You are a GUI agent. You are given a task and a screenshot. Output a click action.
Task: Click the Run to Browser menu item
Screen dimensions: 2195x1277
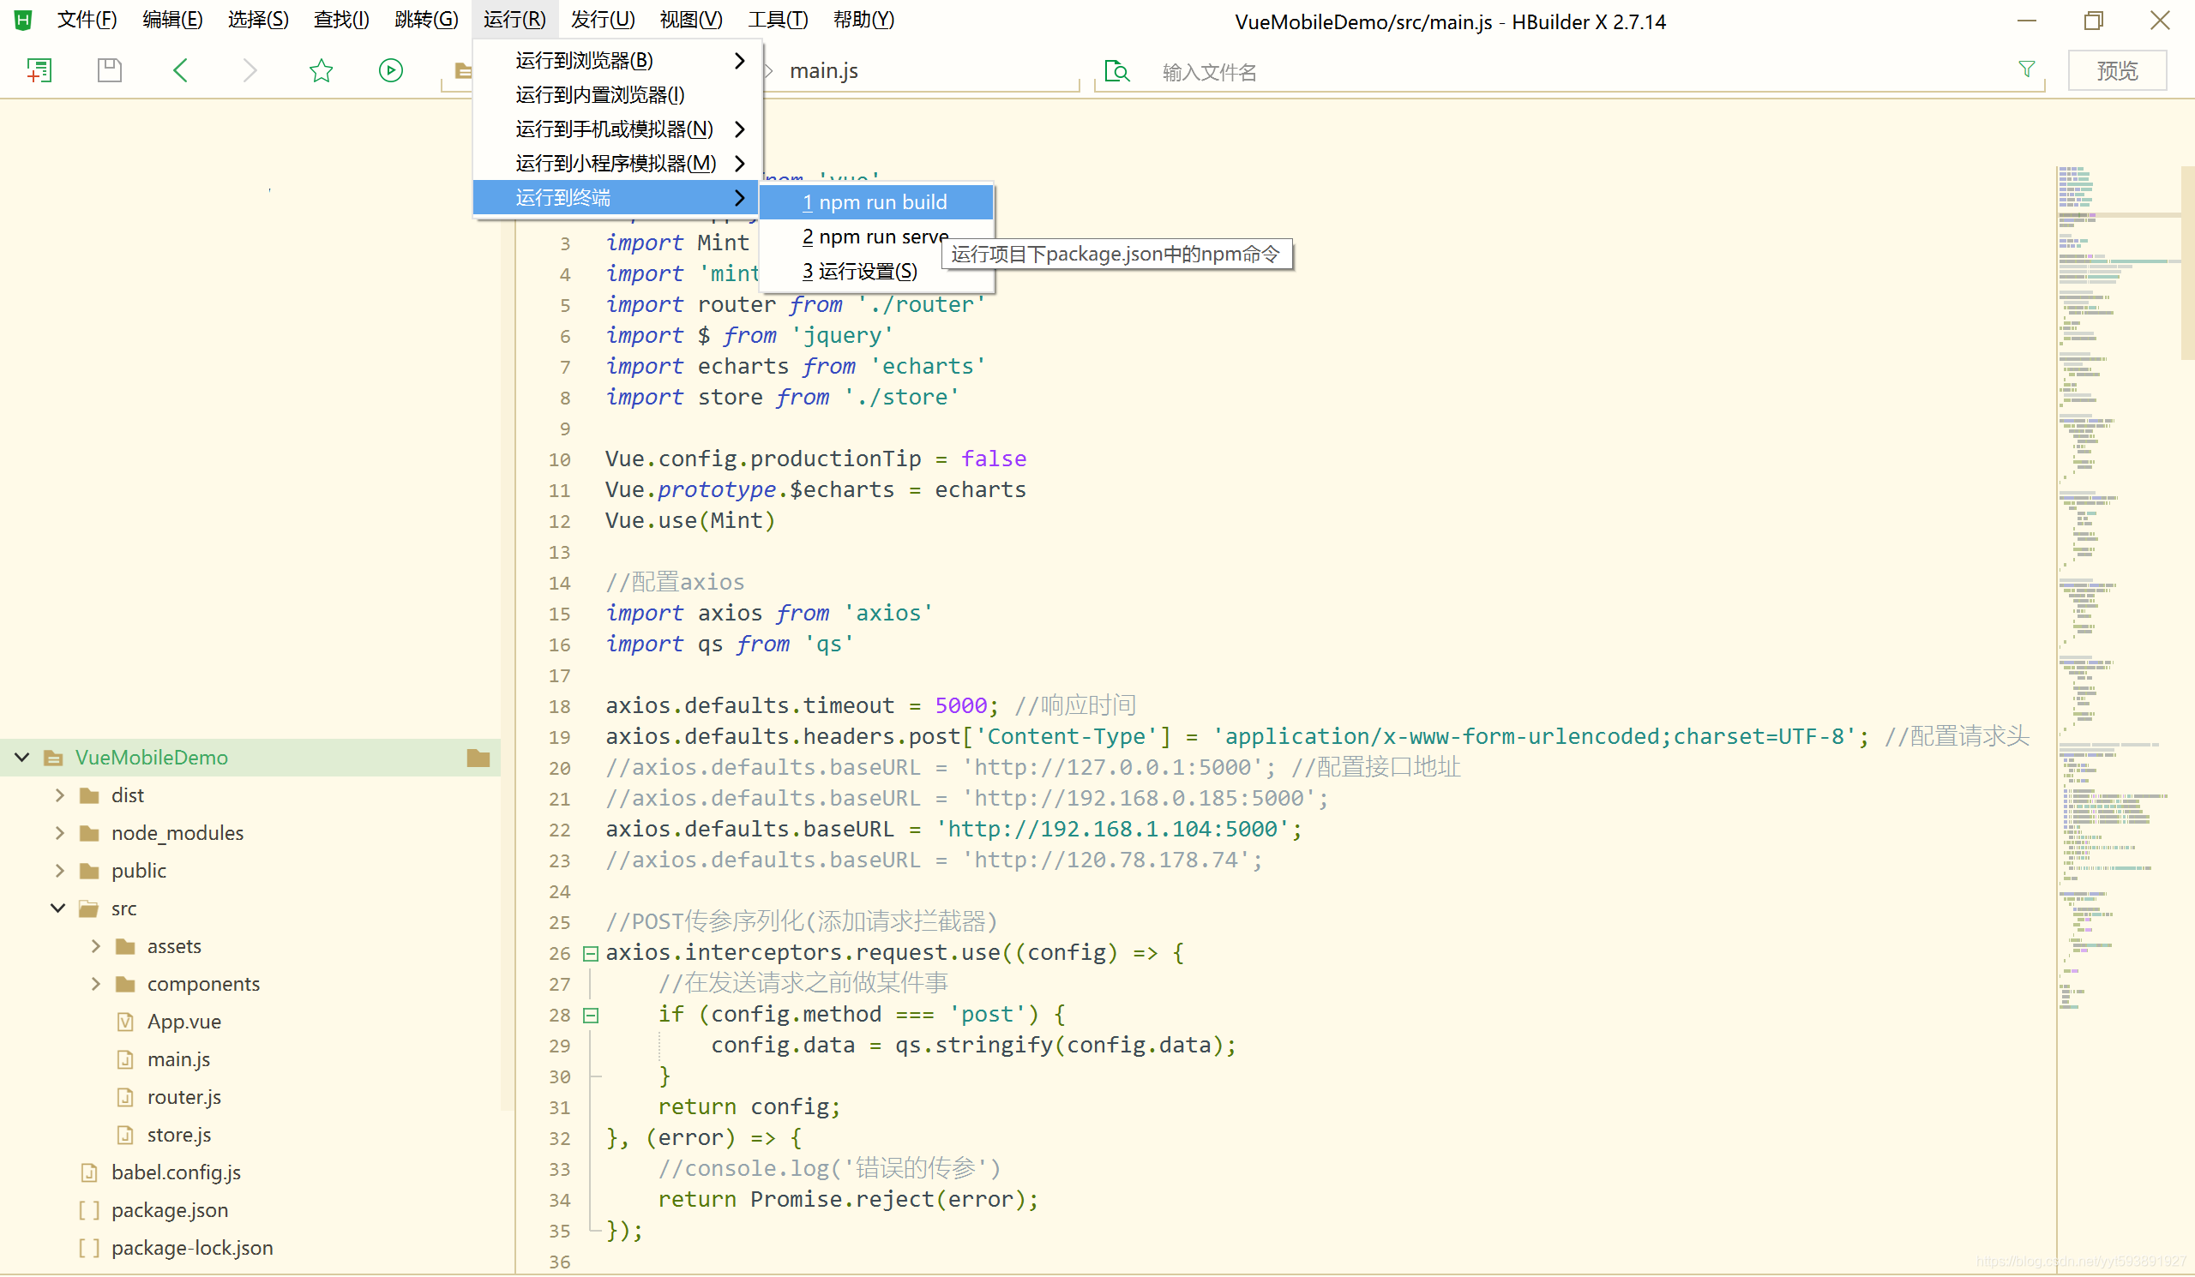(x=616, y=59)
